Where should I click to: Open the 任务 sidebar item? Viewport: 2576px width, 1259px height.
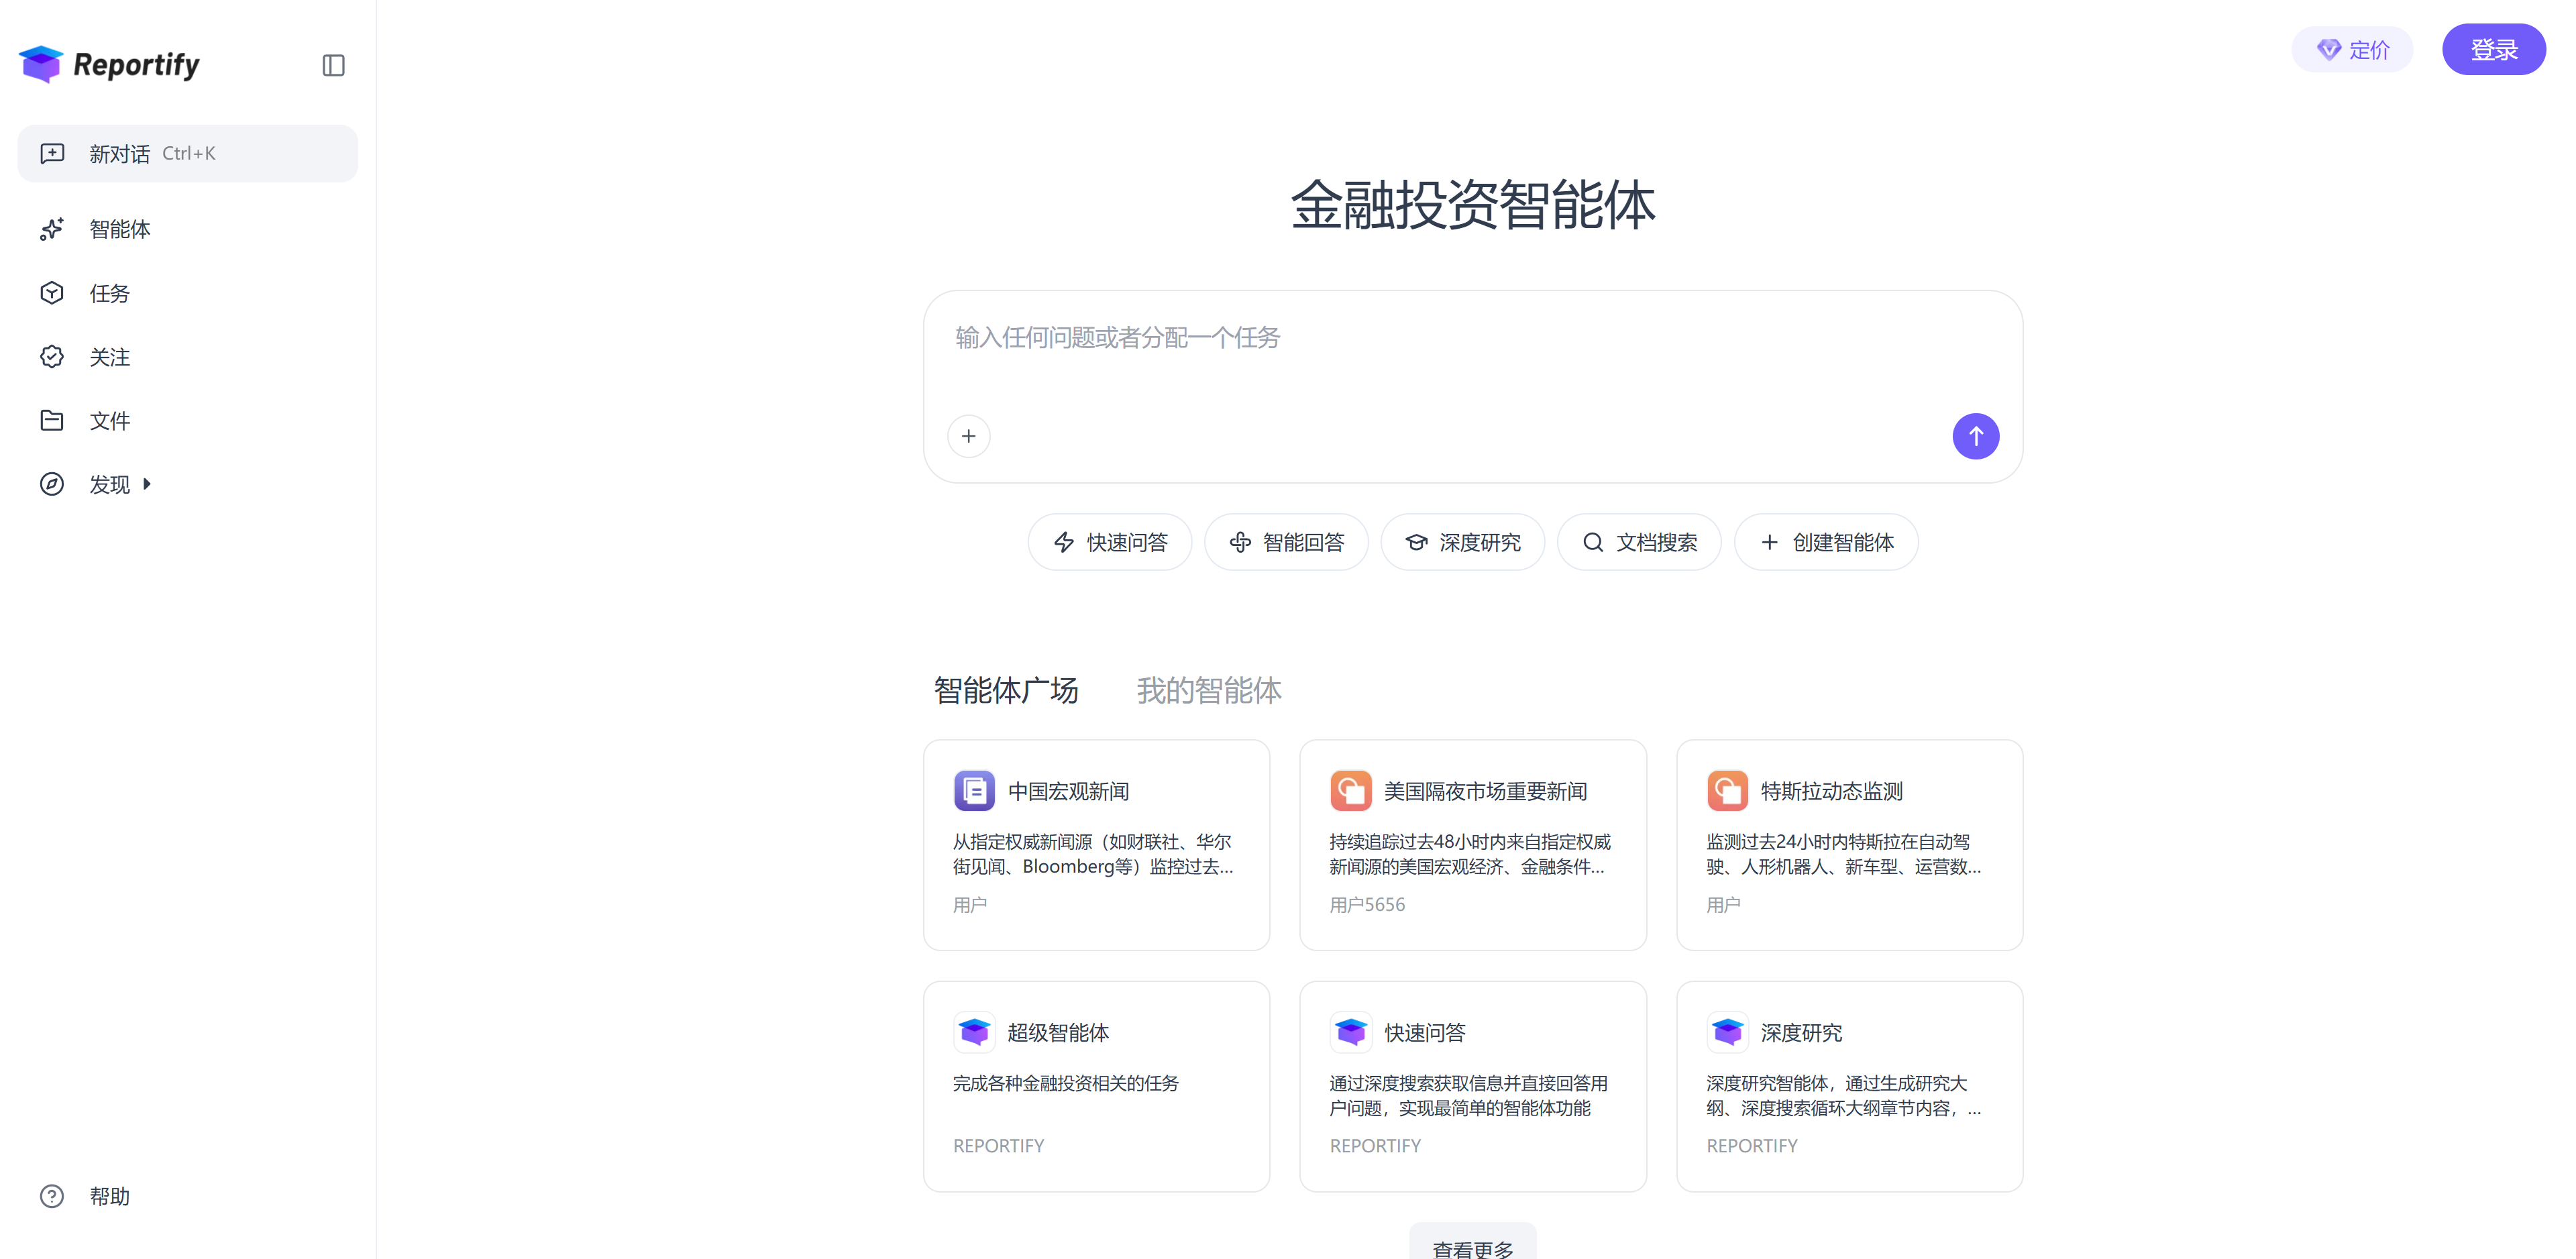[x=109, y=293]
